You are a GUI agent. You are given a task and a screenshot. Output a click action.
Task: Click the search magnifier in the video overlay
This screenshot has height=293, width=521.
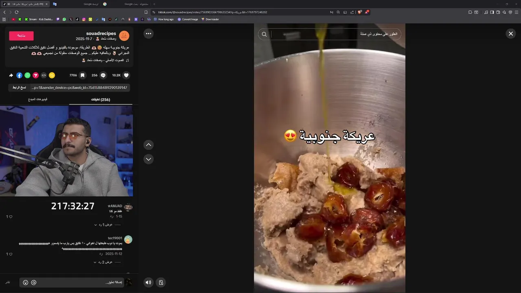264,34
